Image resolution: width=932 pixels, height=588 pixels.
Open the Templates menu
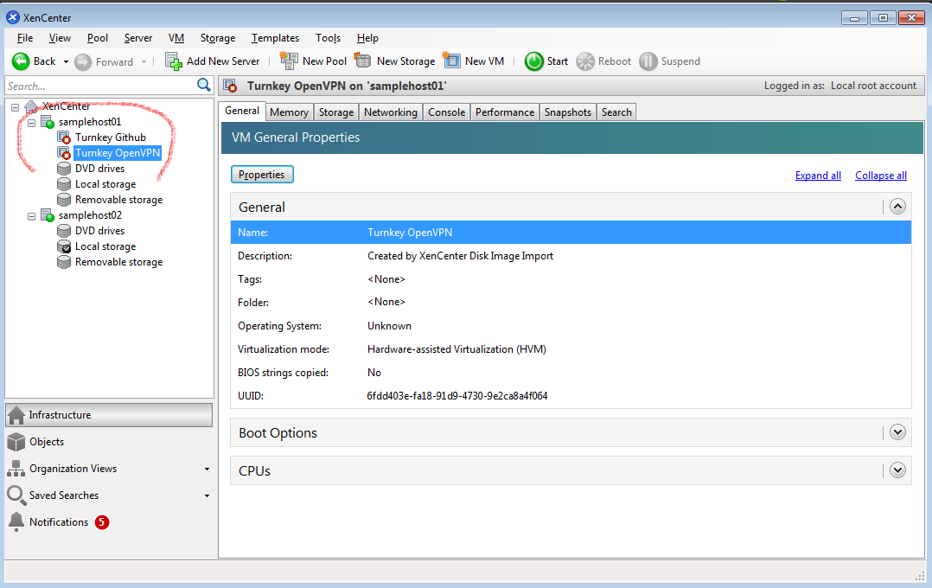tap(275, 38)
